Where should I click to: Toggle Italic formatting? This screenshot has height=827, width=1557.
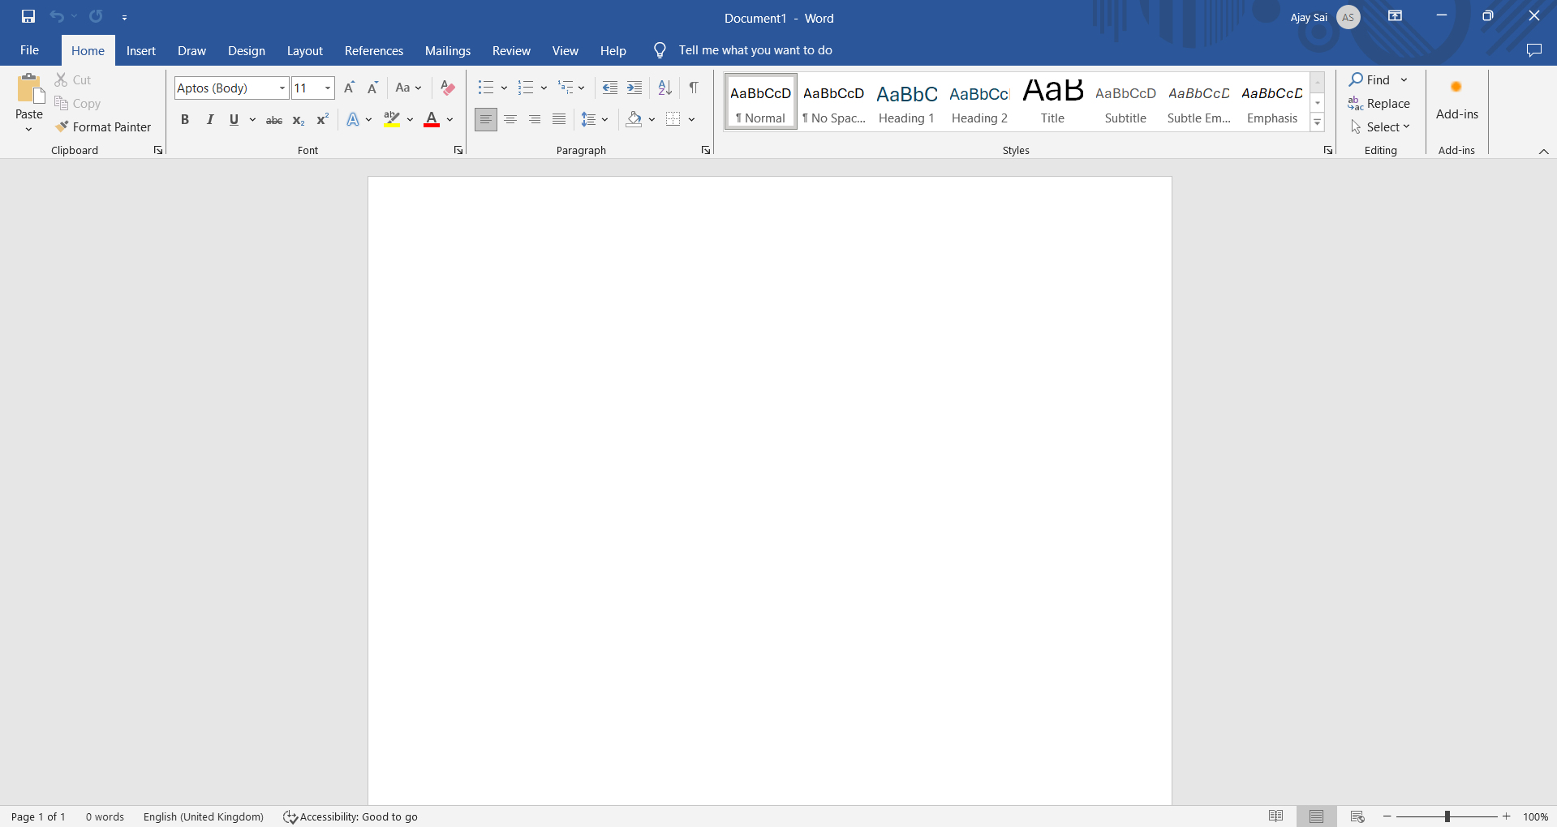209,119
